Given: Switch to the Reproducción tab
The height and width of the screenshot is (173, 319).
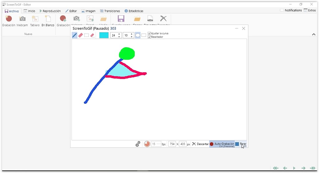Looking at the screenshot, I should pos(50,11).
